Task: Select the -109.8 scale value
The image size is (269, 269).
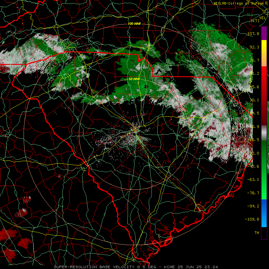Action: [x=252, y=219]
